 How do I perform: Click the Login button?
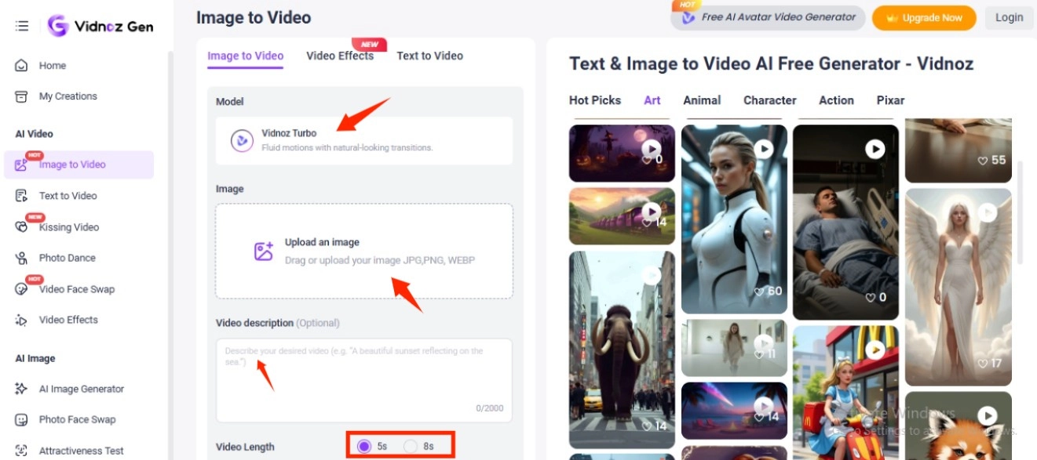pos(1009,17)
